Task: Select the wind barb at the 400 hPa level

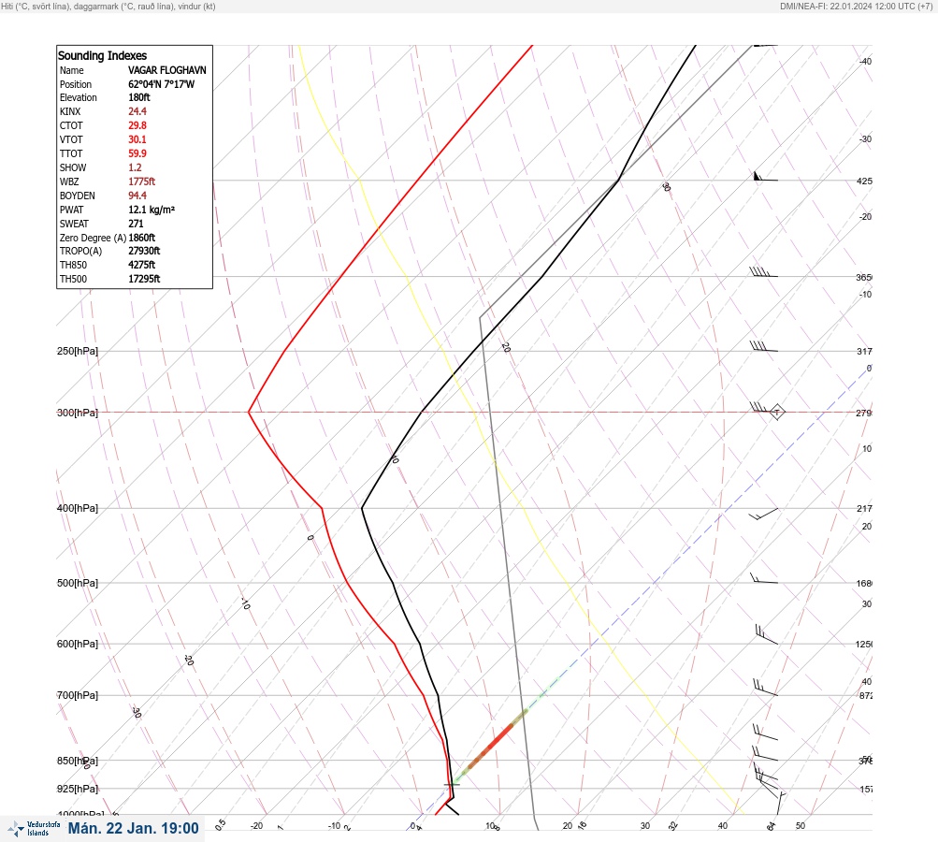Action: (764, 514)
